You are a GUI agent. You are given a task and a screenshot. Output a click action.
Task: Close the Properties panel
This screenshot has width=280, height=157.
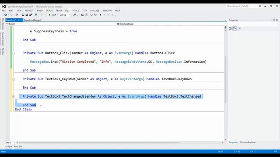(x=277, y=20)
